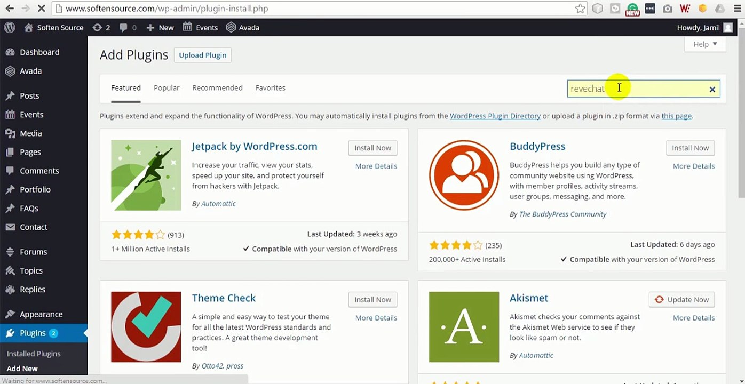Open Media library in sidebar

tap(30, 133)
